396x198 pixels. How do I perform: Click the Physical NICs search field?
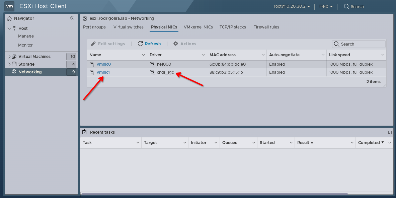click(x=362, y=44)
